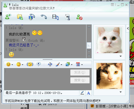Click the chat history scrollbar thumb
134x109 pixels.
[x=89, y=45]
